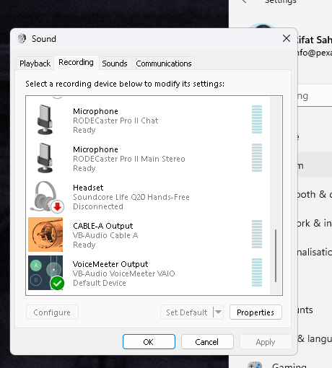Click level meter of RODECaster Pro II Chat
Image resolution: width=332 pixels, height=368 pixels.
tap(257, 119)
